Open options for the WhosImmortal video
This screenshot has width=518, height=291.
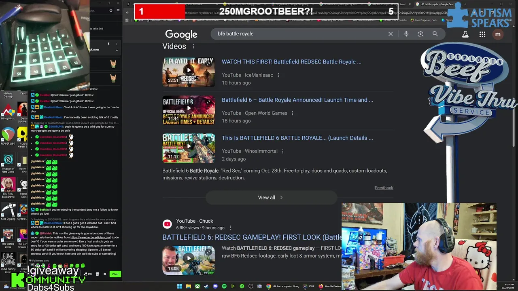282,151
